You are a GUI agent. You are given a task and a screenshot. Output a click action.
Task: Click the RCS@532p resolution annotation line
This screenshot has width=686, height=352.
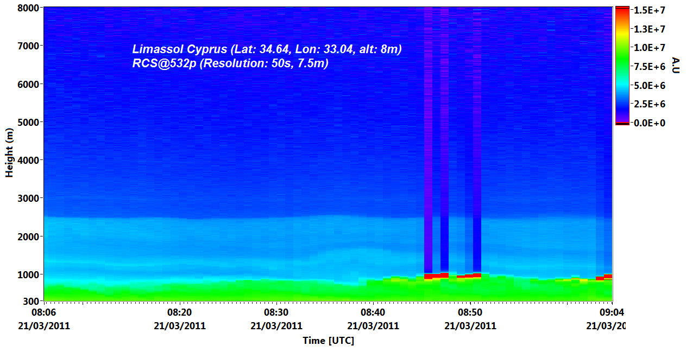230,63
